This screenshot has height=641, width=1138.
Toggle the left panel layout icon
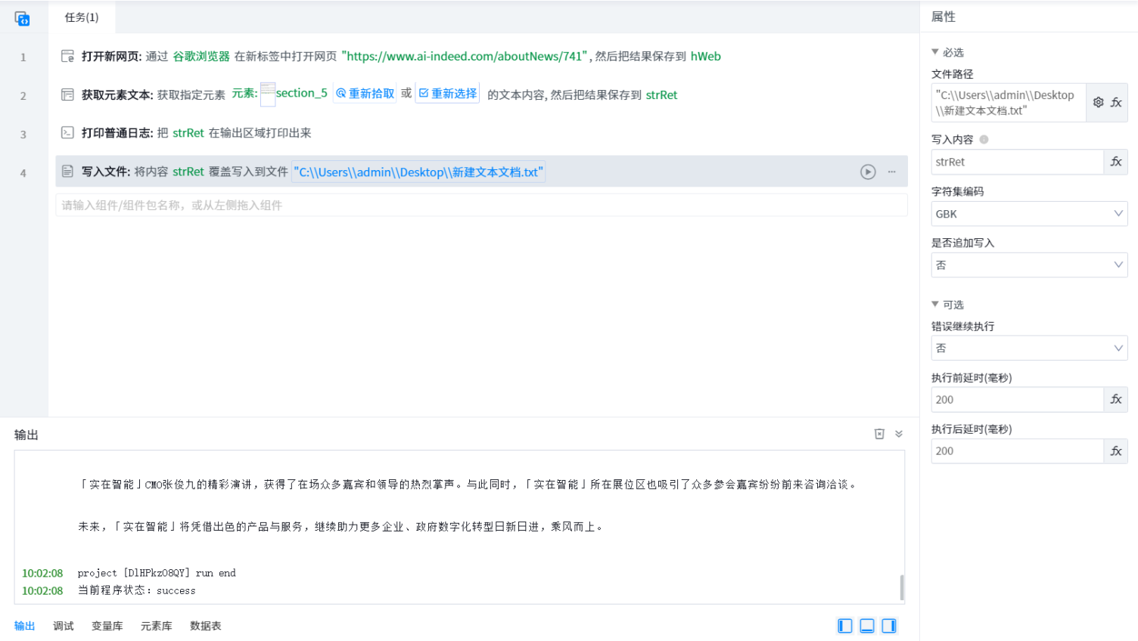pos(845,626)
